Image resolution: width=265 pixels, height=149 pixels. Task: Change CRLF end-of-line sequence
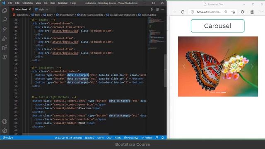pos(109,138)
